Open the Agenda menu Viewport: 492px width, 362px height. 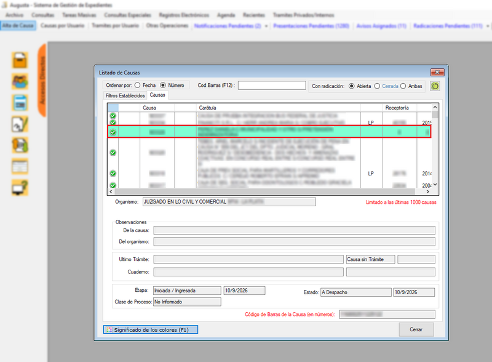226,15
